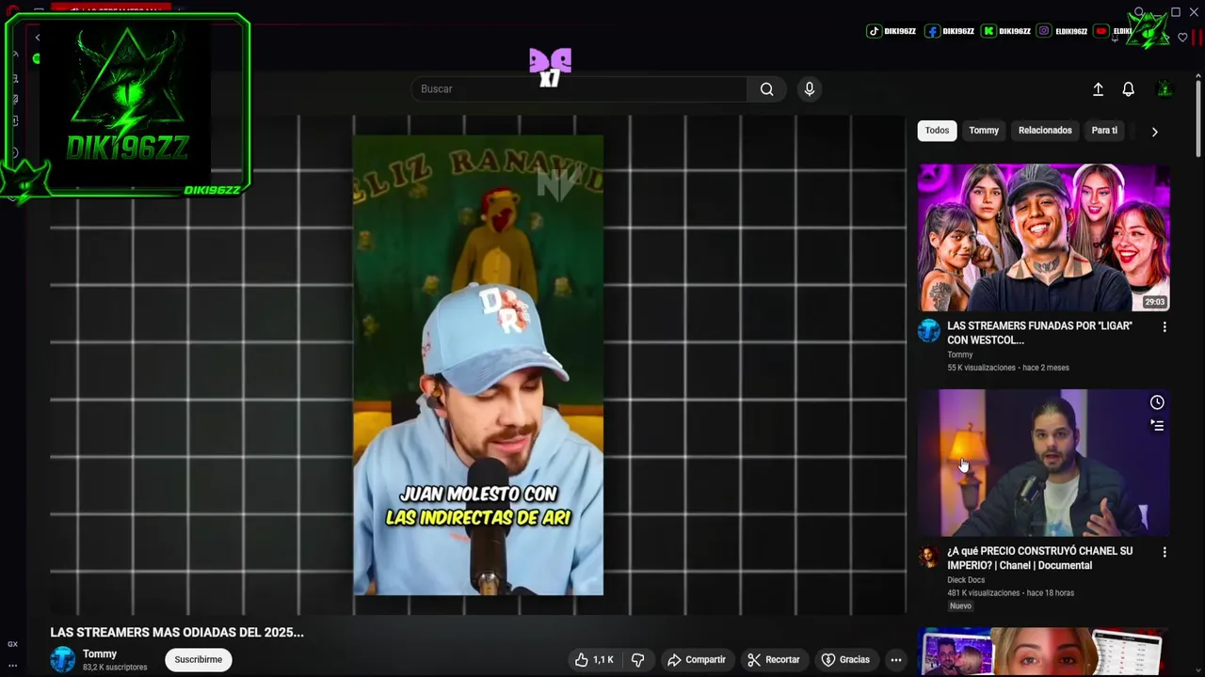Image resolution: width=1205 pixels, height=677 pixels.
Task: Add the Chanel video to Watch Later
Action: point(1157,402)
